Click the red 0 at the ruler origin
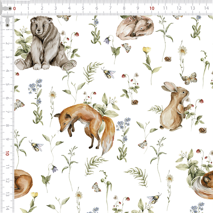The width and height of the screenshot is (213, 213). coord(14,8)
